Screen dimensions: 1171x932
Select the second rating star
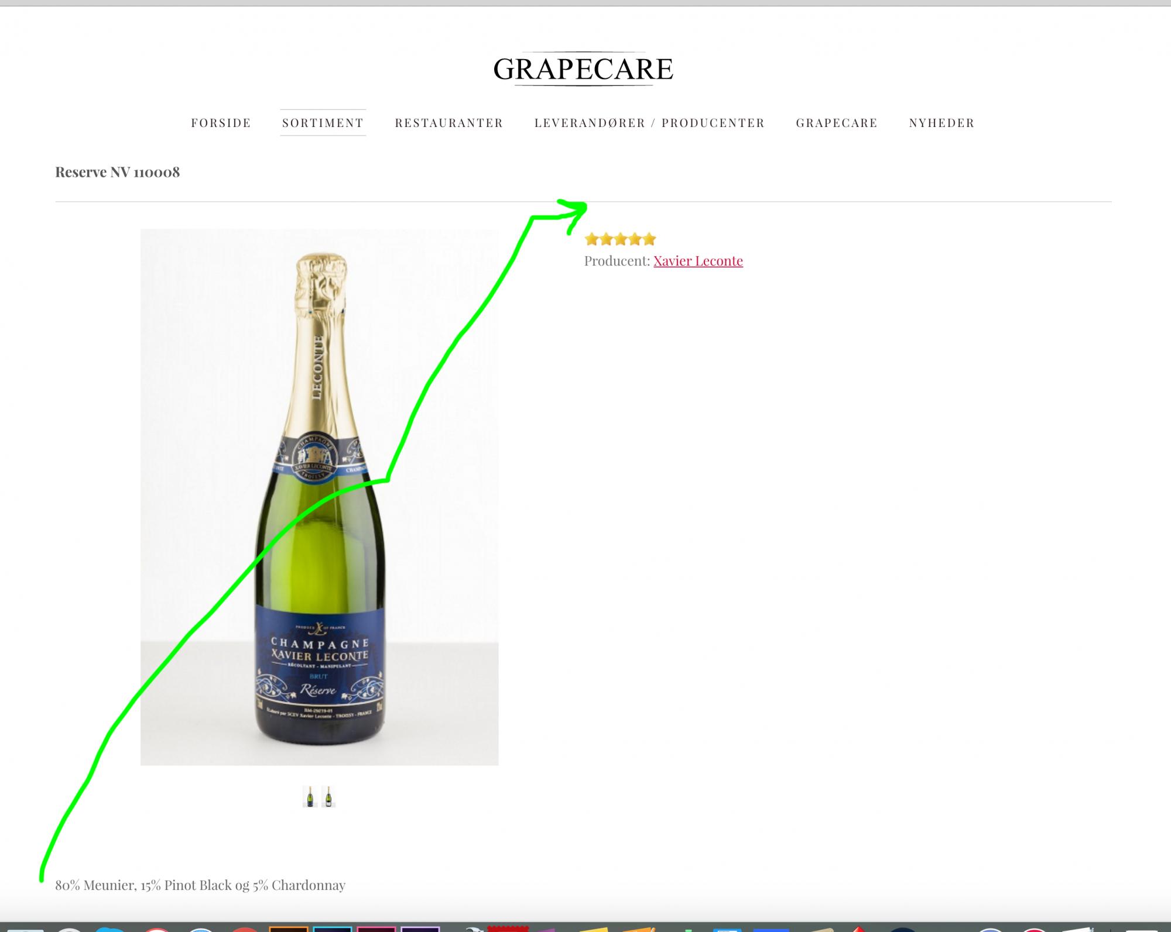[x=606, y=239]
